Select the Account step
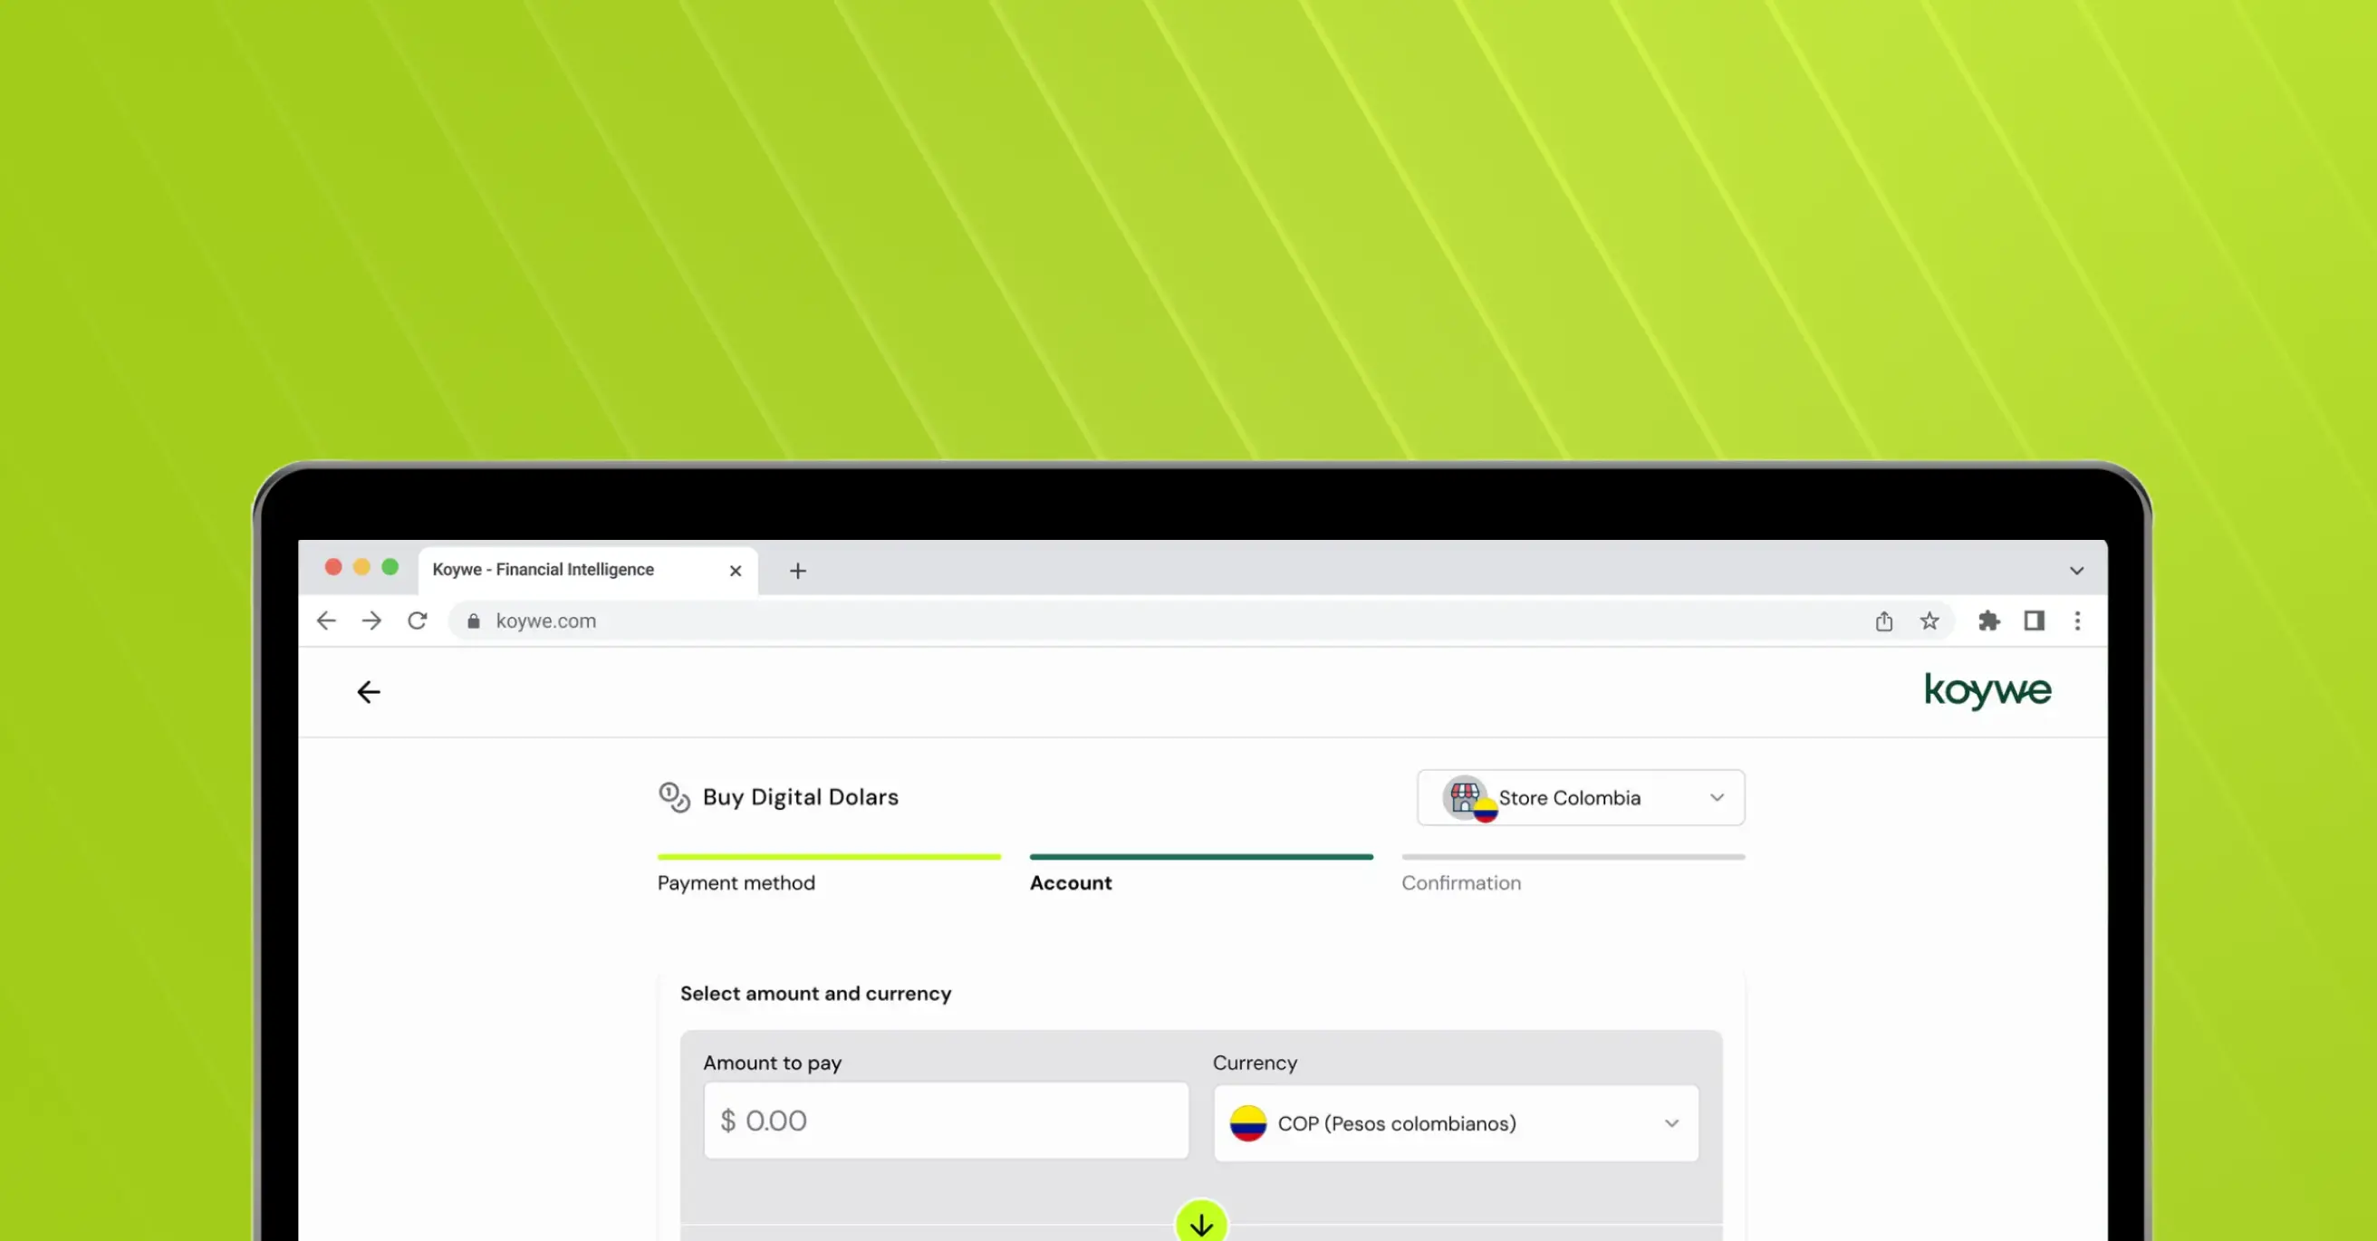The width and height of the screenshot is (2377, 1241). click(x=1071, y=882)
